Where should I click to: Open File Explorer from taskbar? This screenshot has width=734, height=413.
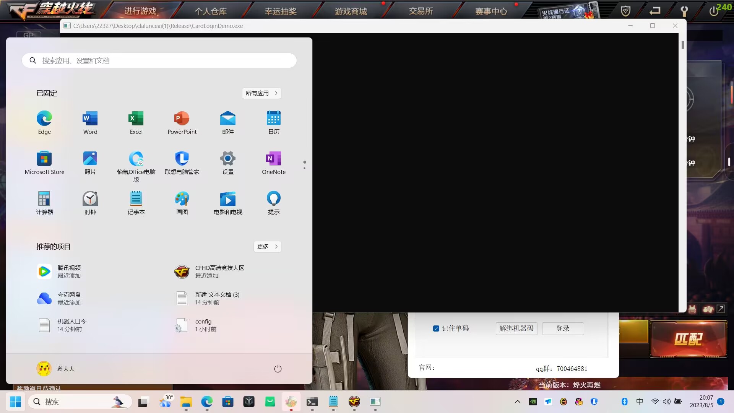186,402
